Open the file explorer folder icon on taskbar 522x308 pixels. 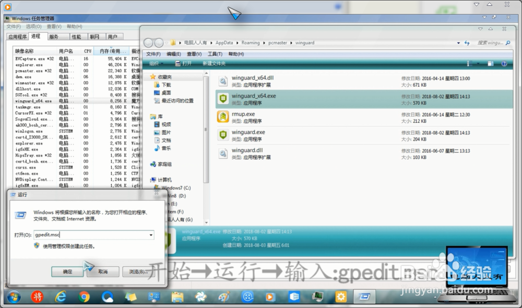(177, 297)
